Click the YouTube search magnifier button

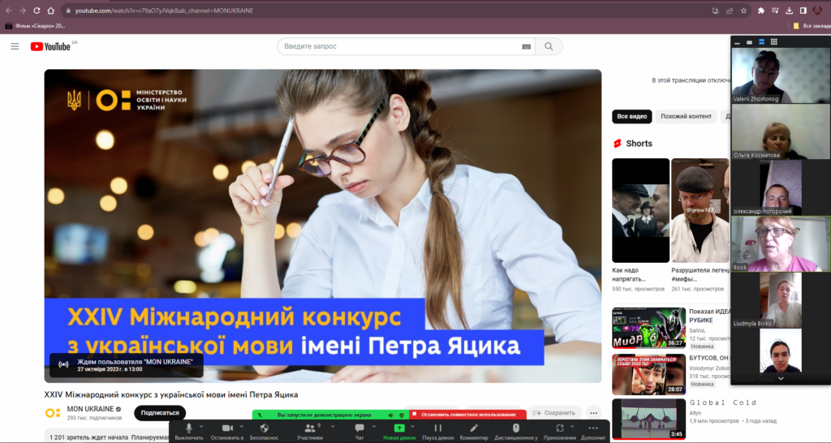549,46
